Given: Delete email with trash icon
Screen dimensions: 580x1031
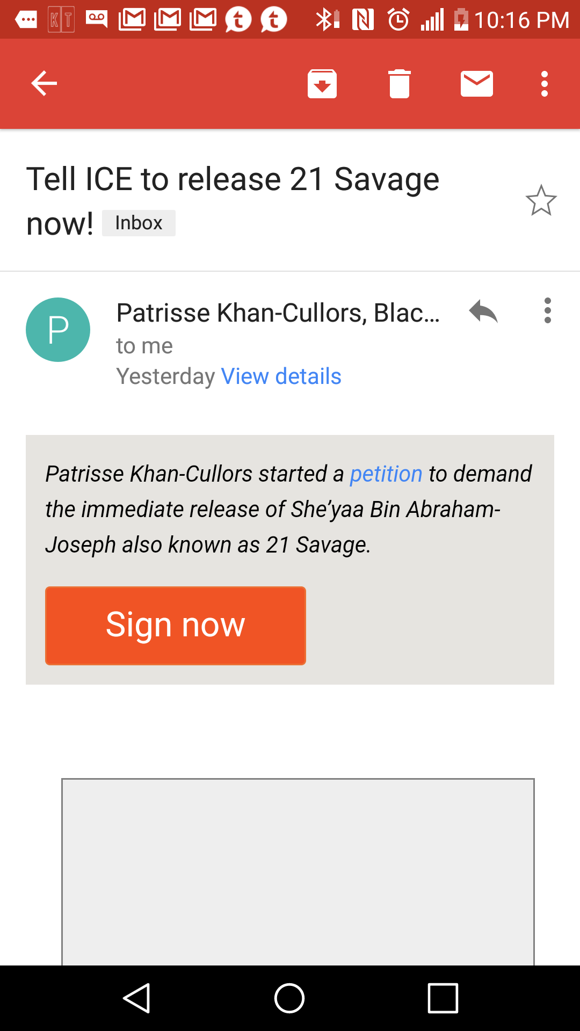Looking at the screenshot, I should [399, 84].
